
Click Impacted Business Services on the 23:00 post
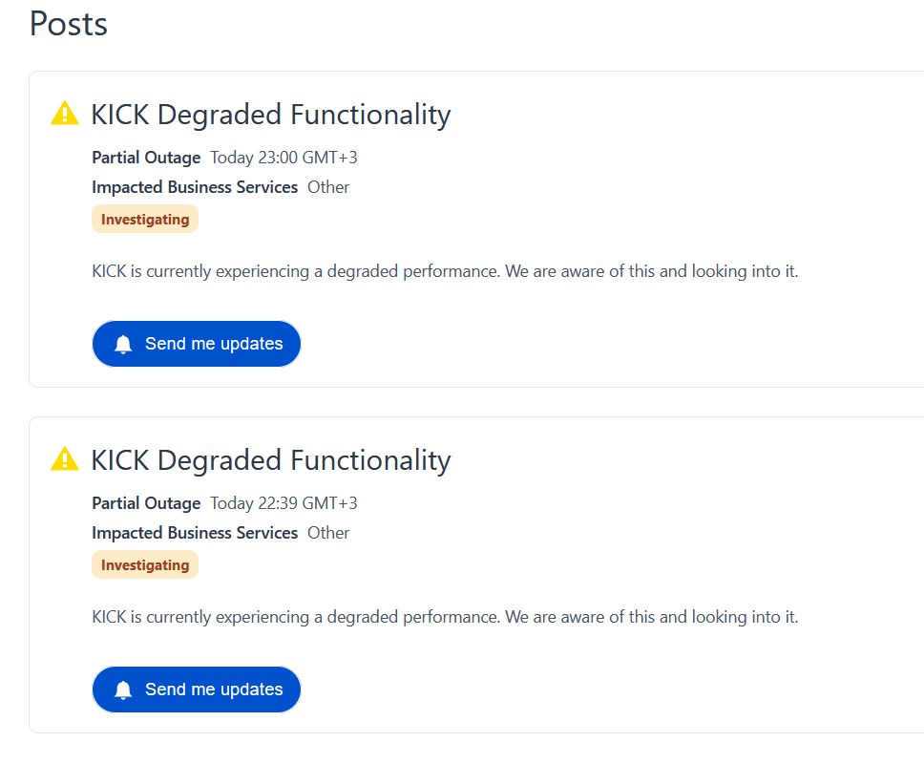coord(195,187)
